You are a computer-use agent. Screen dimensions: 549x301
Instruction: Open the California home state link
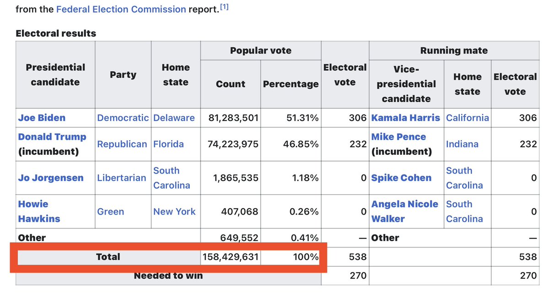tap(468, 118)
